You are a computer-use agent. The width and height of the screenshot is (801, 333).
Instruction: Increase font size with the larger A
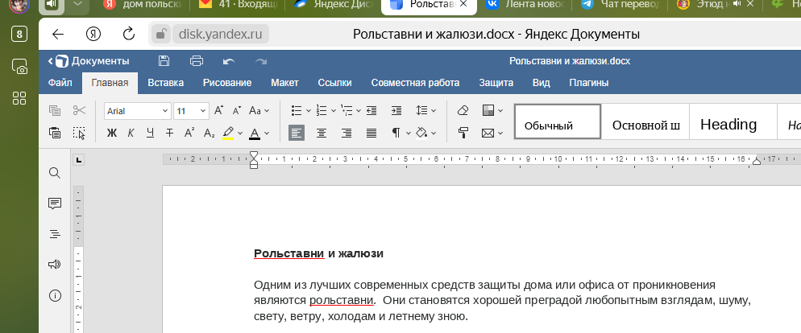(218, 111)
